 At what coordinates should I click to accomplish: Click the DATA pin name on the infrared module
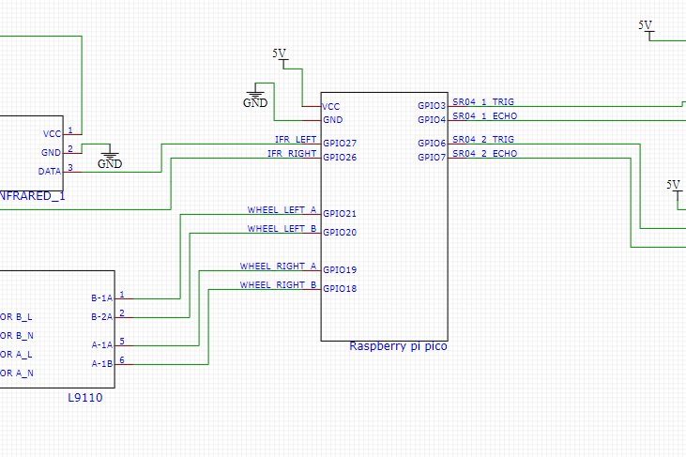(x=50, y=172)
